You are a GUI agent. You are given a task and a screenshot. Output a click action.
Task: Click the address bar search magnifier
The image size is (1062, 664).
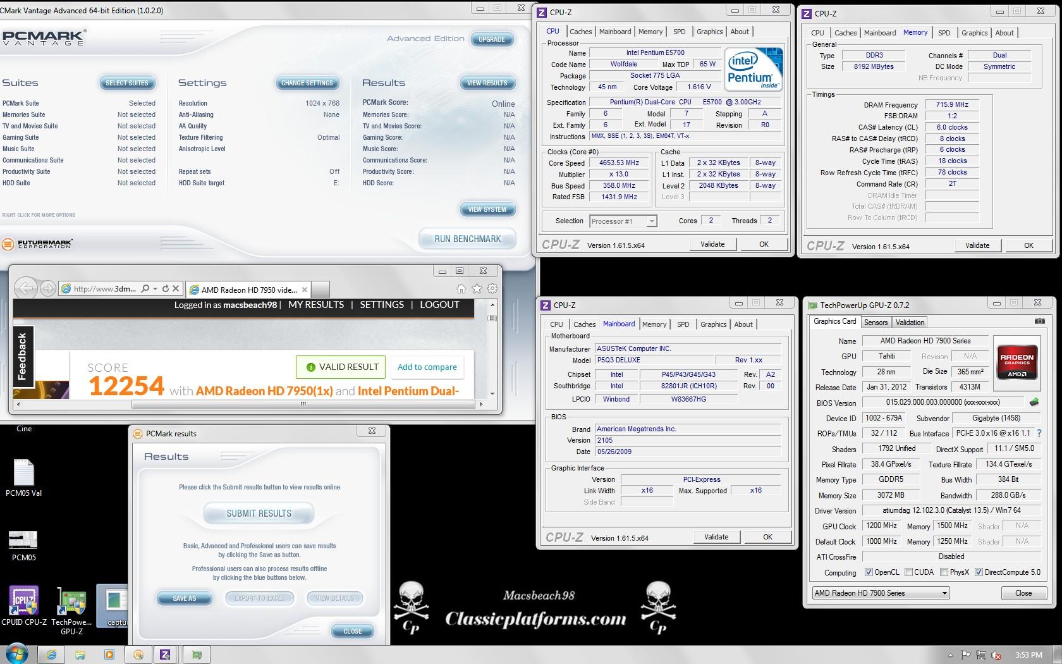pos(145,289)
